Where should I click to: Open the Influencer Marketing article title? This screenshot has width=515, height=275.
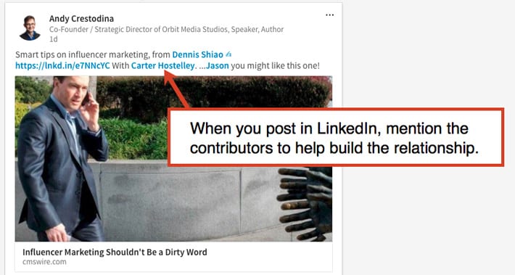pyautogui.click(x=115, y=252)
